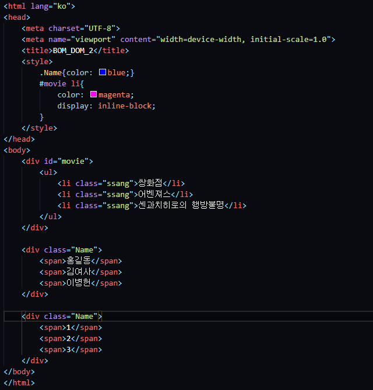Click the opening body tag
Image resolution: width=373 pixels, height=390 pixels.
(x=17, y=150)
